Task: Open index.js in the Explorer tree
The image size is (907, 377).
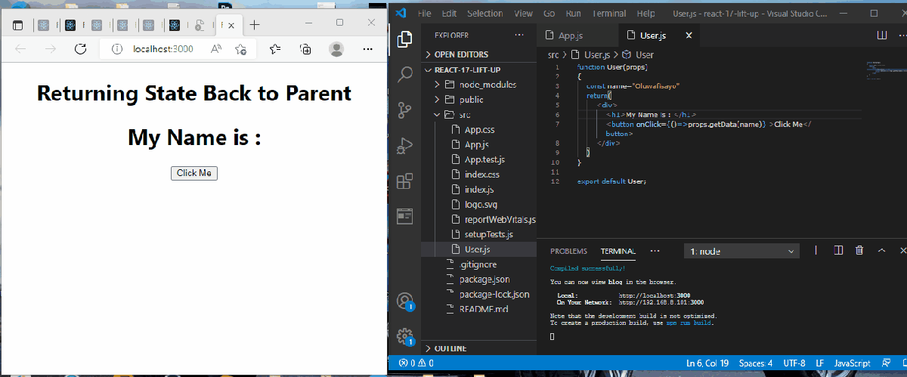Action: (x=479, y=190)
